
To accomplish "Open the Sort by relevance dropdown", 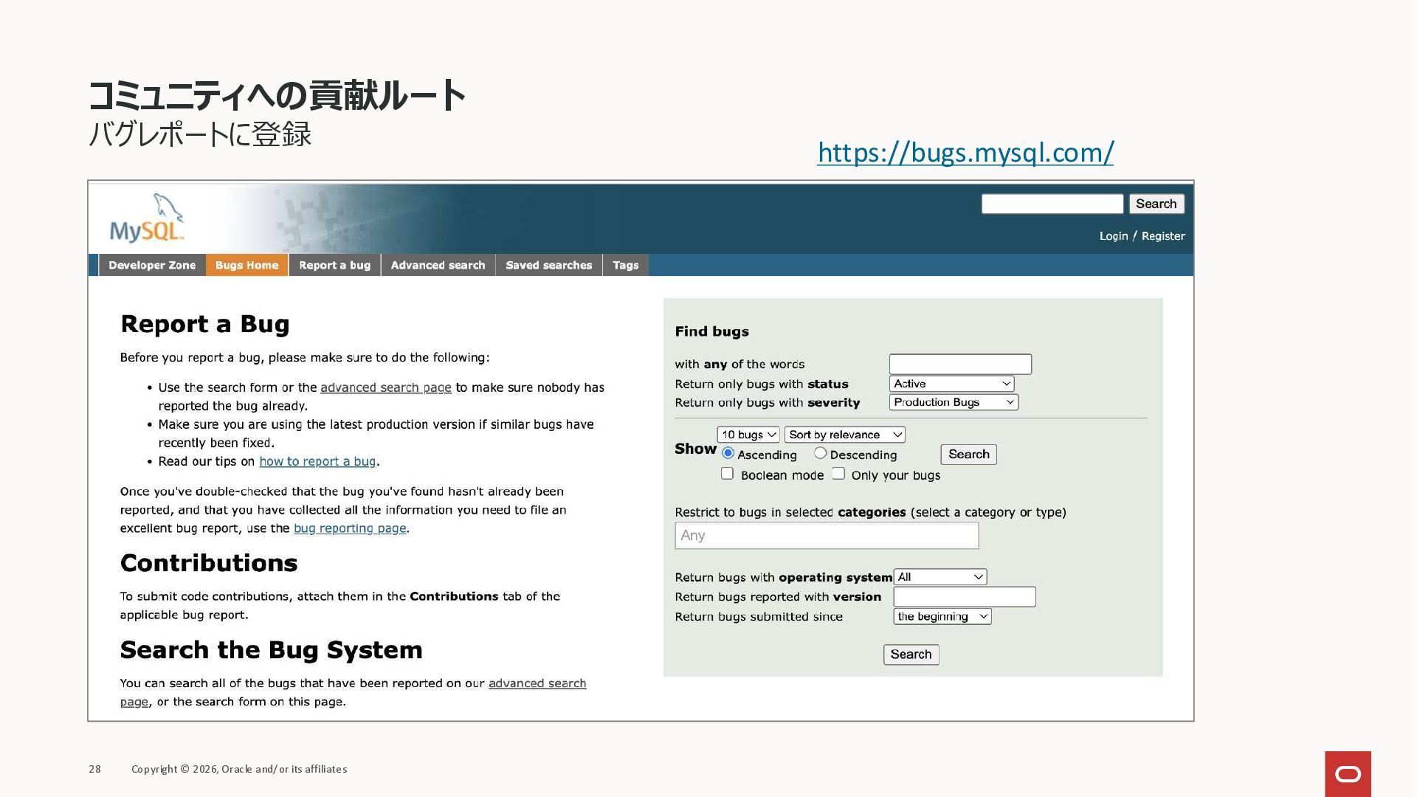I will (844, 435).
